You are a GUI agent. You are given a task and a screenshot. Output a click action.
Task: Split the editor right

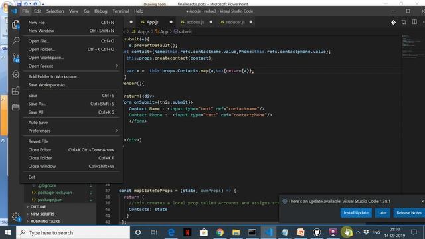click(414, 22)
